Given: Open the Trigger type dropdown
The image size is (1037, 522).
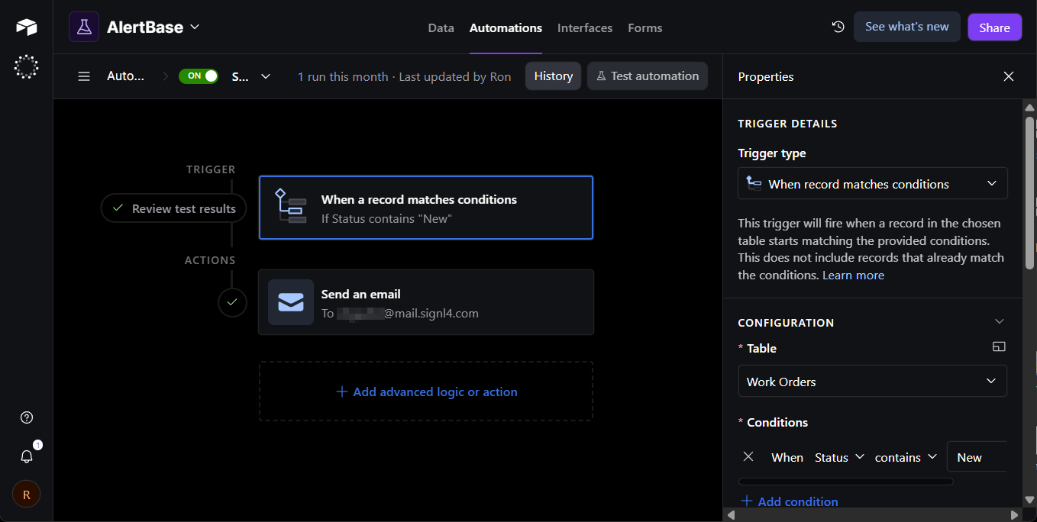Looking at the screenshot, I should click(873, 184).
